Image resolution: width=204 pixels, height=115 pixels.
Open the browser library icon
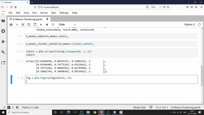[x=187, y=7]
